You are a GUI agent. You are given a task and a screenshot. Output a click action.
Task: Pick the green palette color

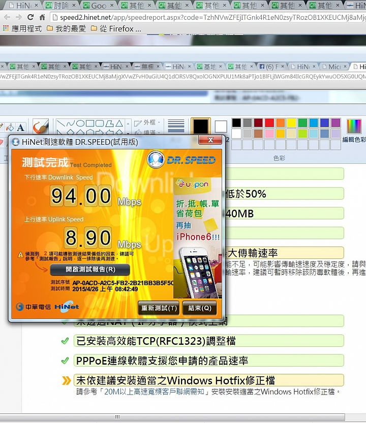coord(302,123)
